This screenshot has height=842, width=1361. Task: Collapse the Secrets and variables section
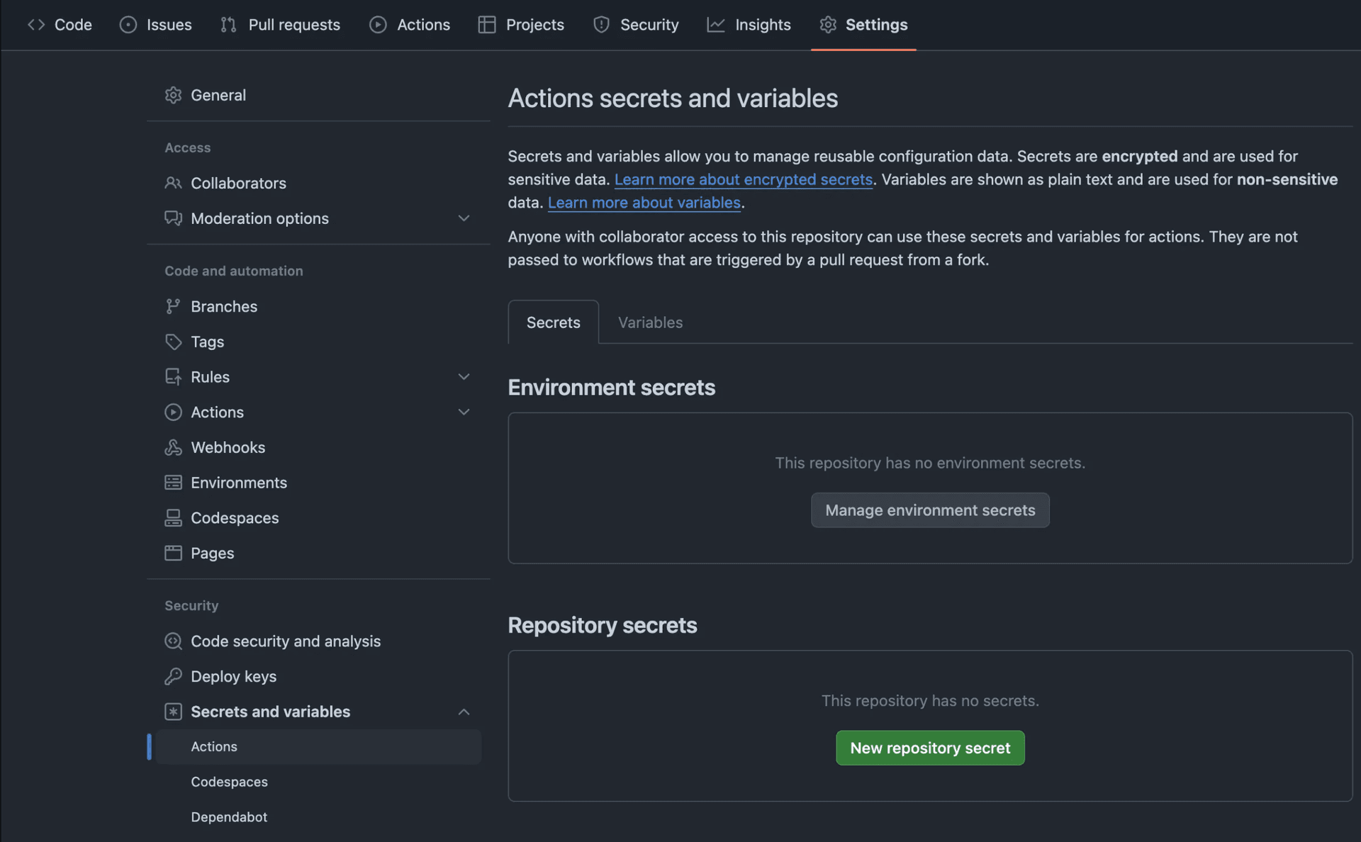[464, 712]
